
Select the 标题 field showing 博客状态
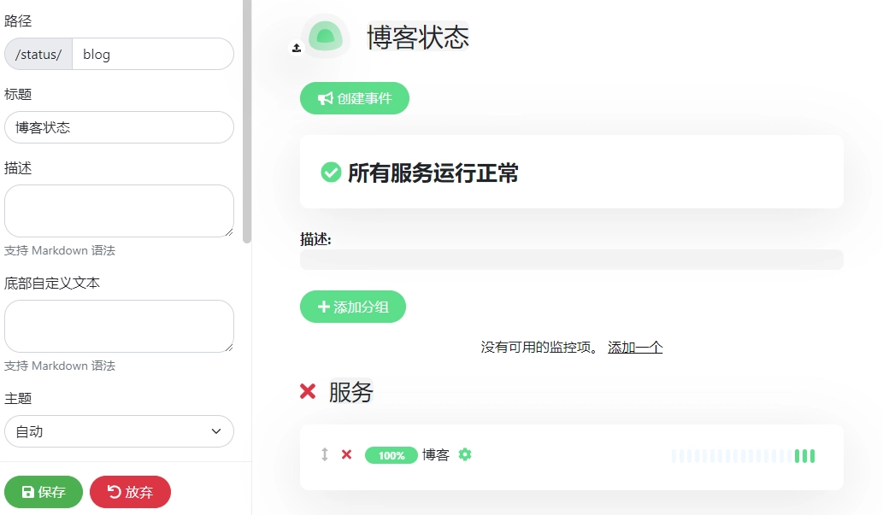click(119, 126)
